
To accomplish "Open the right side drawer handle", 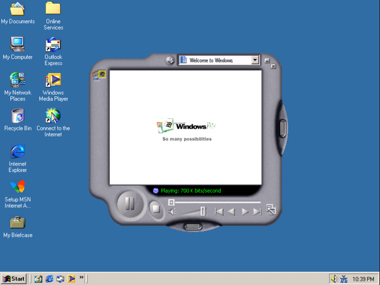I will coord(283,128).
